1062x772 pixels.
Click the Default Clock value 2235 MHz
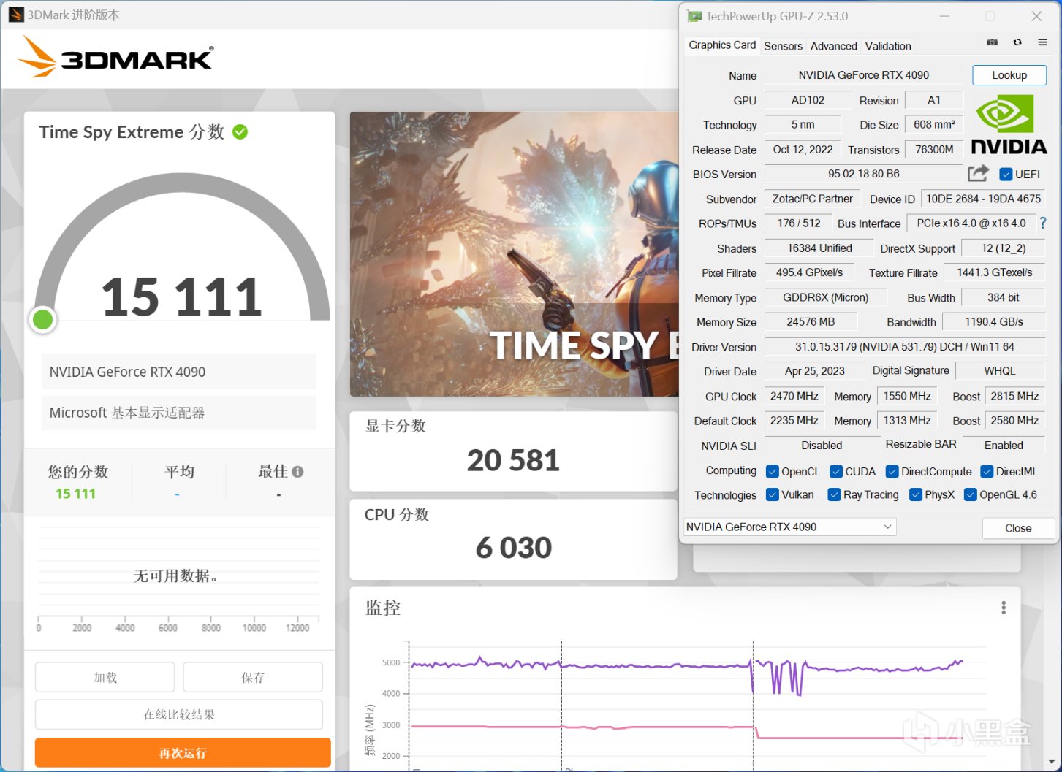tap(794, 421)
